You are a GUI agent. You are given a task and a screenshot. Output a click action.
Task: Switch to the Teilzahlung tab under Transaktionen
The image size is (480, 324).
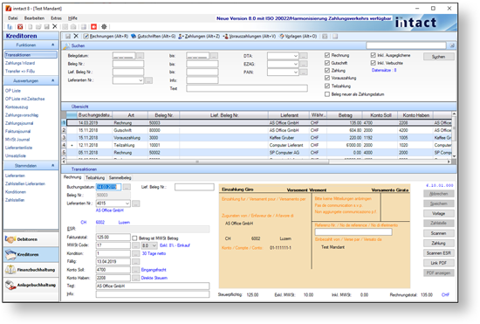(x=95, y=177)
